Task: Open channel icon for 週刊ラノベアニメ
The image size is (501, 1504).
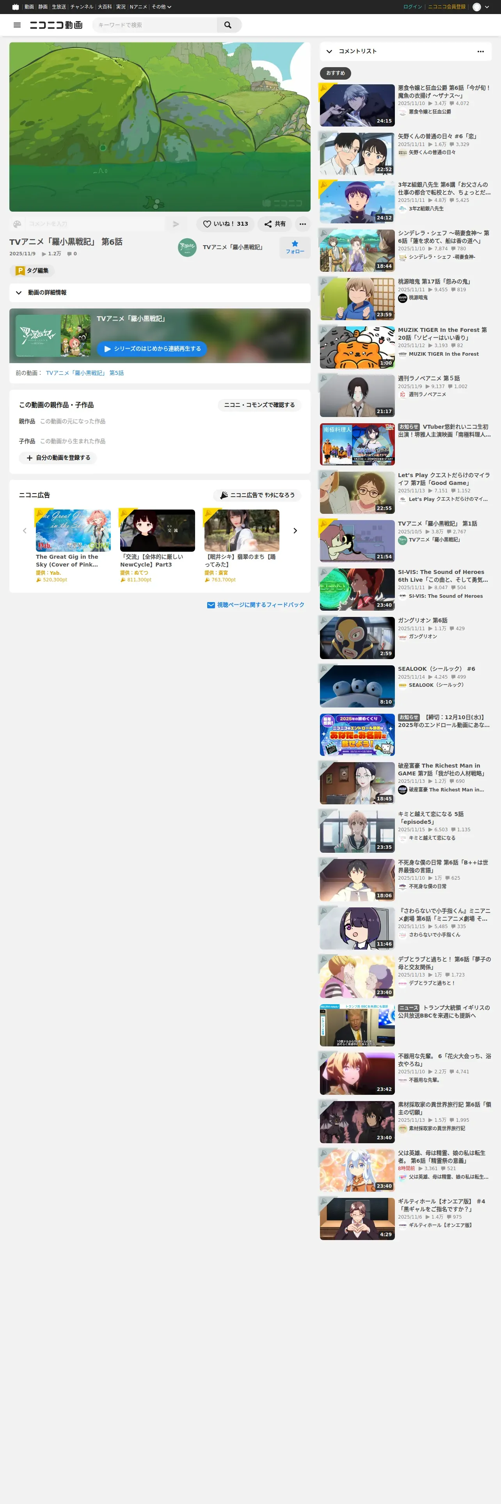Action: coord(402,394)
